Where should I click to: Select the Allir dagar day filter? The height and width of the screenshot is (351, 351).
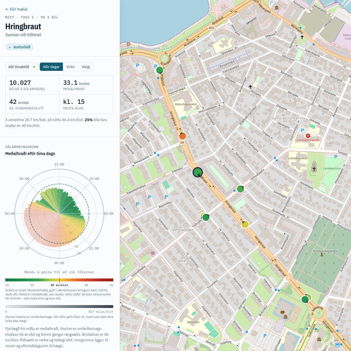click(x=51, y=67)
